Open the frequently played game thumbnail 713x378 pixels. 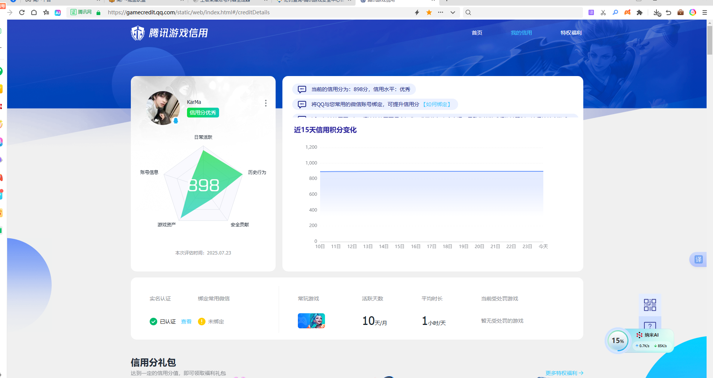coord(311,321)
